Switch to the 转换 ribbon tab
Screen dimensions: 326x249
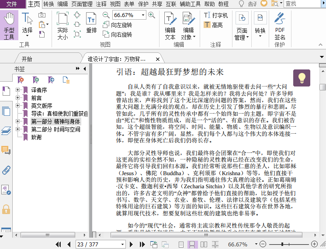(49, 4)
